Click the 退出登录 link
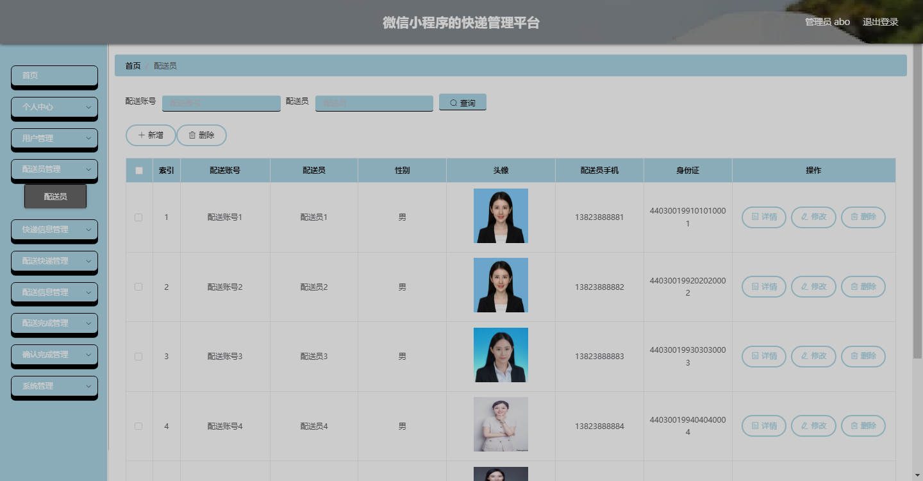 coord(880,22)
